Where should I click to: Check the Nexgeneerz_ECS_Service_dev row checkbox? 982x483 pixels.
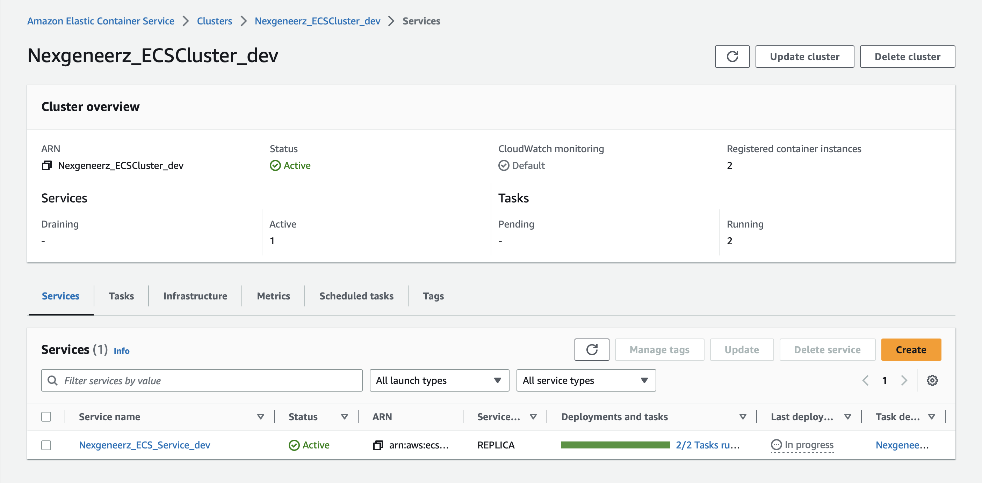point(46,445)
